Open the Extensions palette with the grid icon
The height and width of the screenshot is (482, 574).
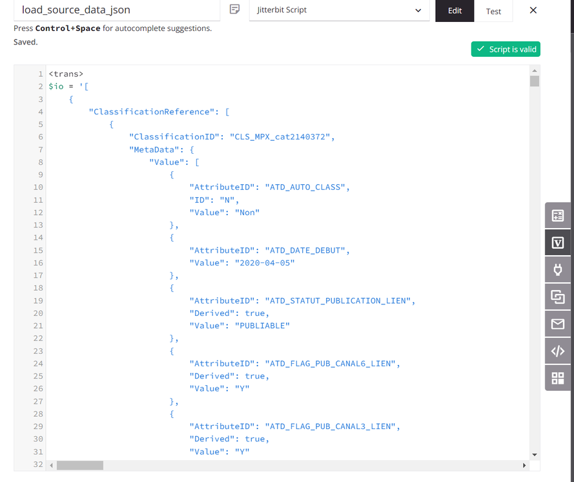[557, 378]
